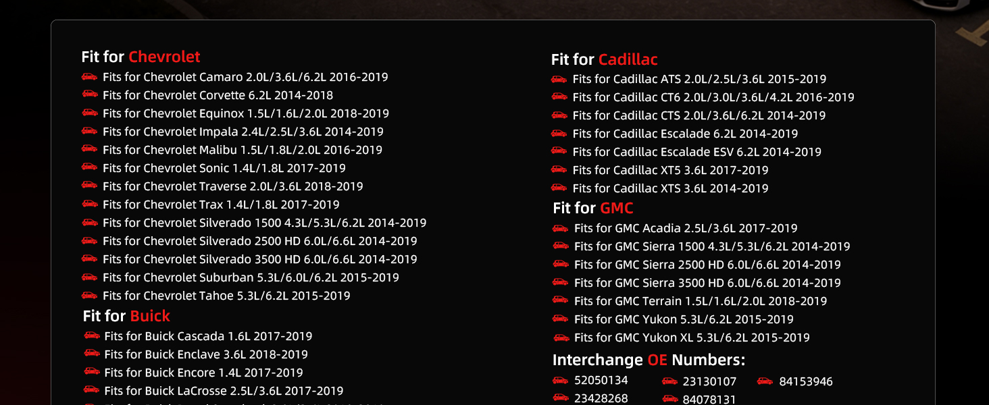Click OE number 23130107
This screenshot has height=405, width=989.
point(709,381)
